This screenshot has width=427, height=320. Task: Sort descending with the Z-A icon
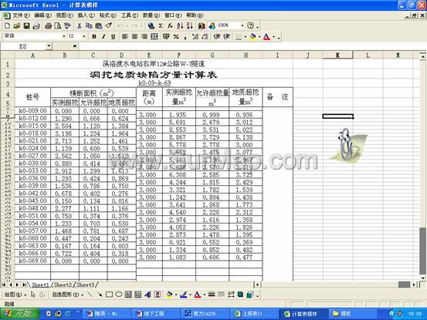pyautogui.click(x=189, y=25)
